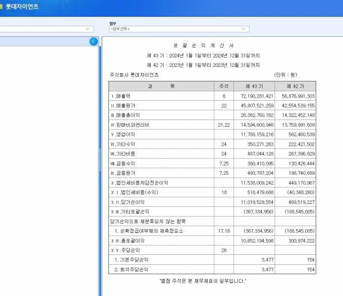Select the Ⅳ.판매비와관리비 row label
Viewport: 343px width, 296px height.
pos(130,125)
